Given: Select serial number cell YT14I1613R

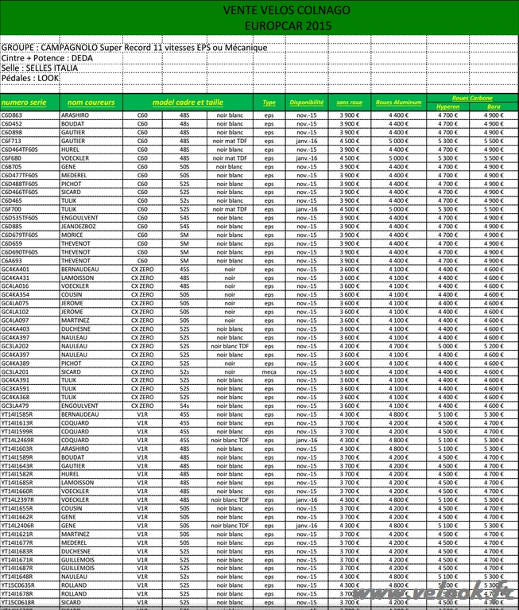Looking at the screenshot, I should pos(17,423).
